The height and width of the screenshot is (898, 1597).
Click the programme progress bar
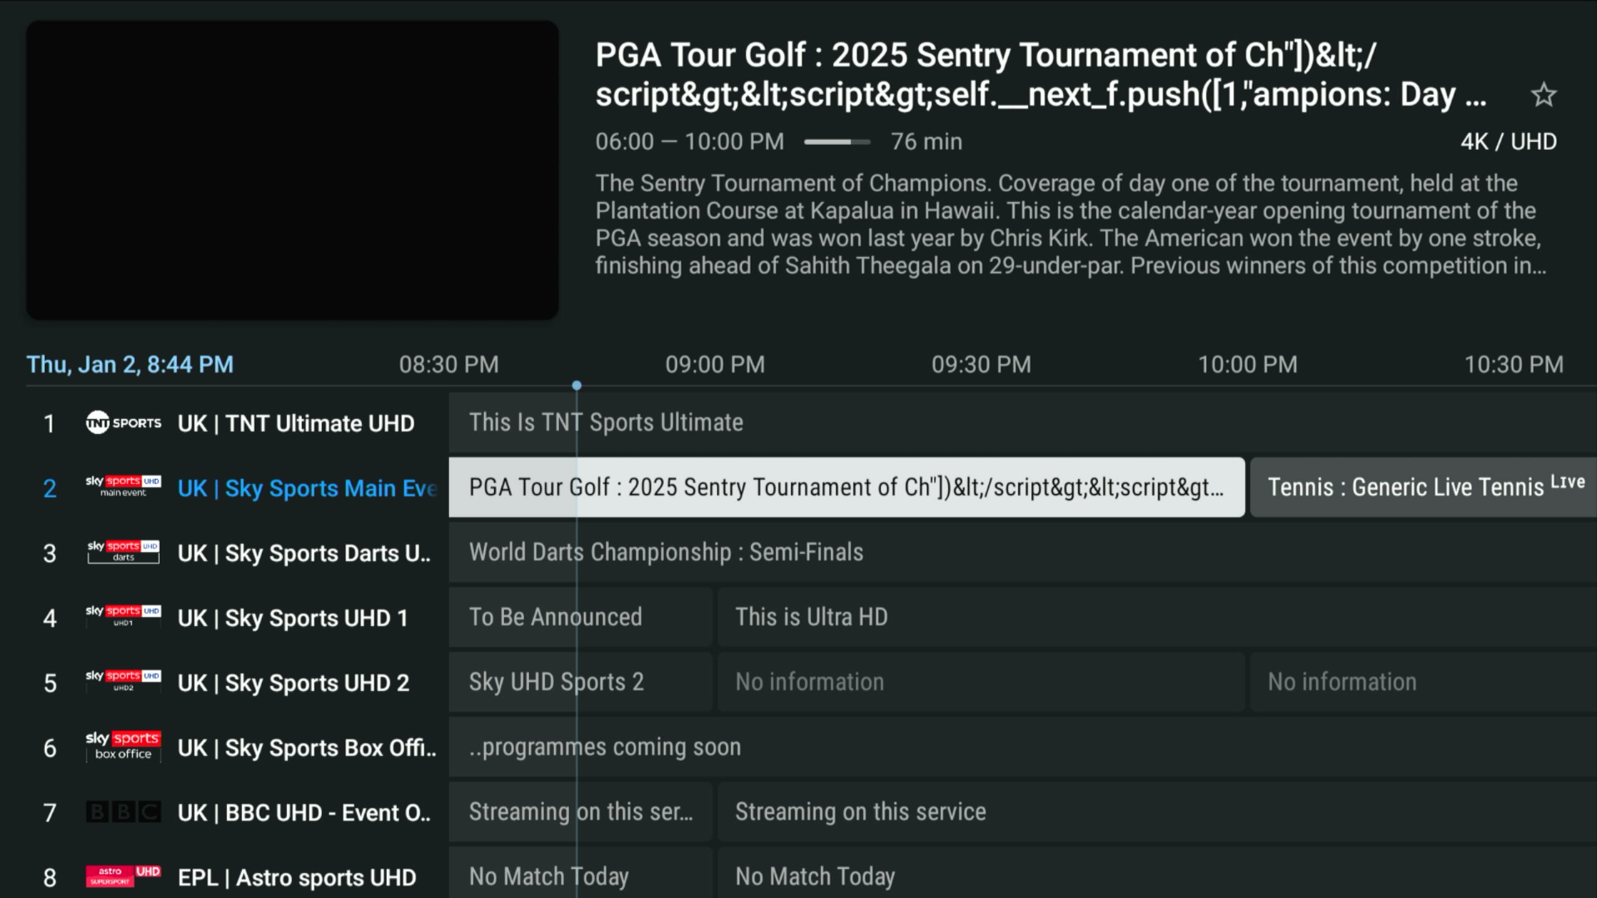tap(837, 142)
